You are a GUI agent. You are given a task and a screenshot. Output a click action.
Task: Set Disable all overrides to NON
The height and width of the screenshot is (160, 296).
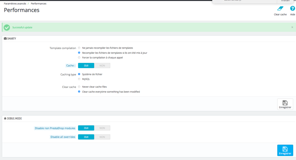tap(102, 137)
